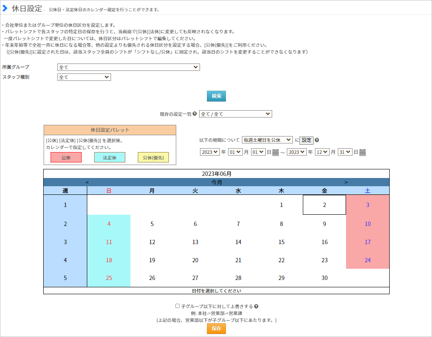Go to next month arrow

(346, 182)
